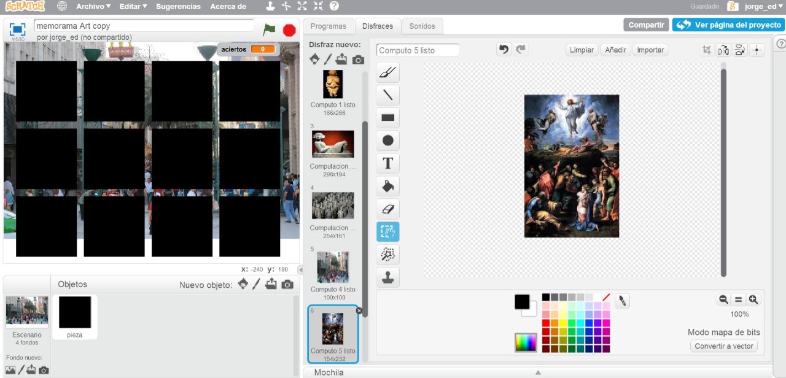This screenshot has width=786, height=378.
Task: Pick the Rectangle shape tool
Action: [387, 118]
